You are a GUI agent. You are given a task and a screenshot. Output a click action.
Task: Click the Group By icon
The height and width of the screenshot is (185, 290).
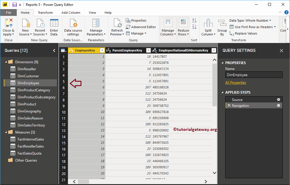(222, 23)
